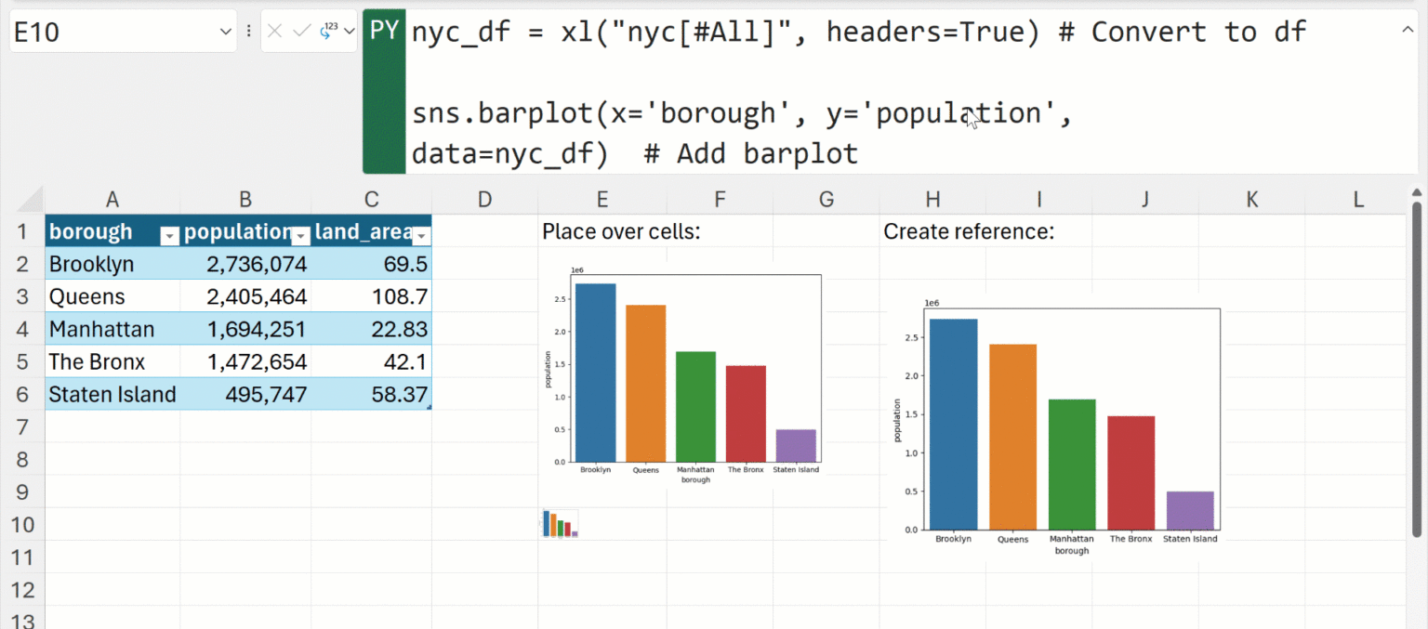Click the Name Box showing E10

[112, 33]
